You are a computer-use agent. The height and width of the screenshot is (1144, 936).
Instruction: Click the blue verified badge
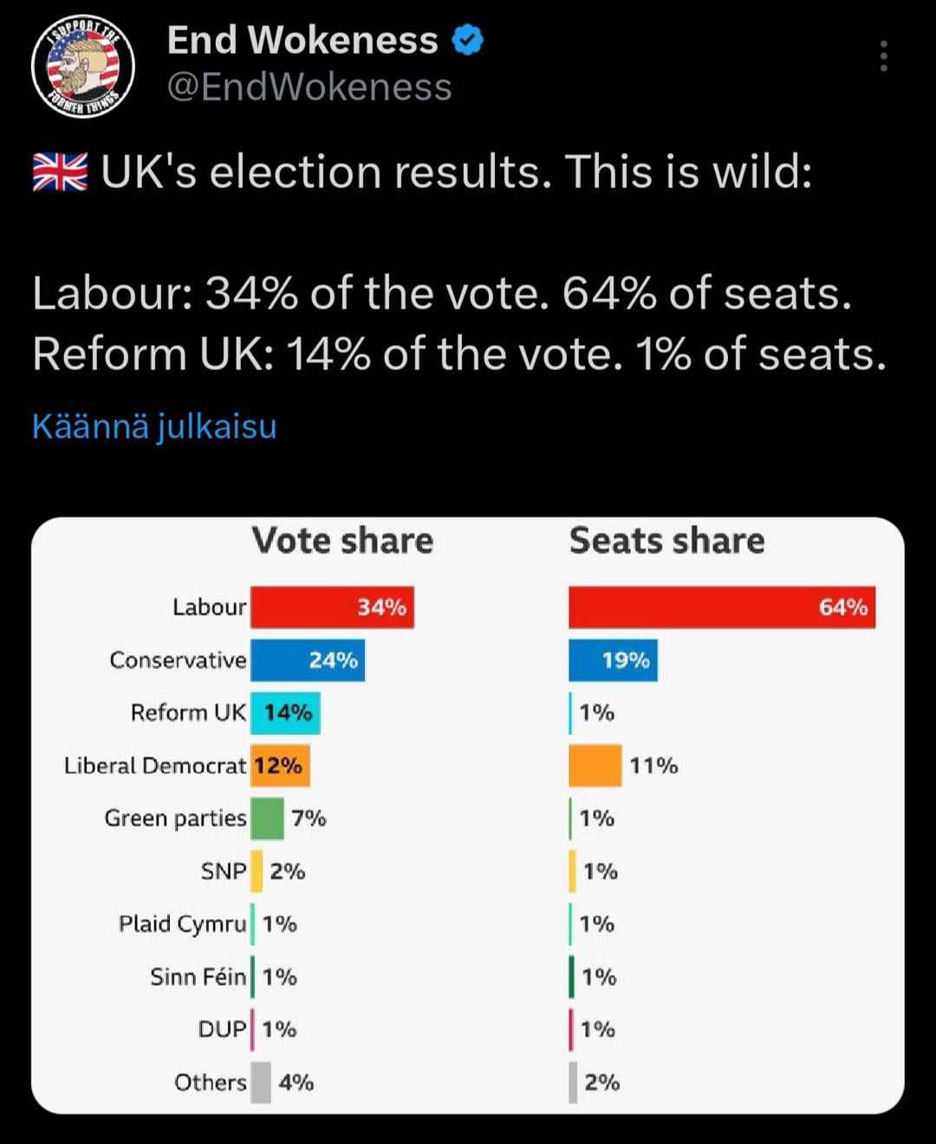[x=468, y=41]
